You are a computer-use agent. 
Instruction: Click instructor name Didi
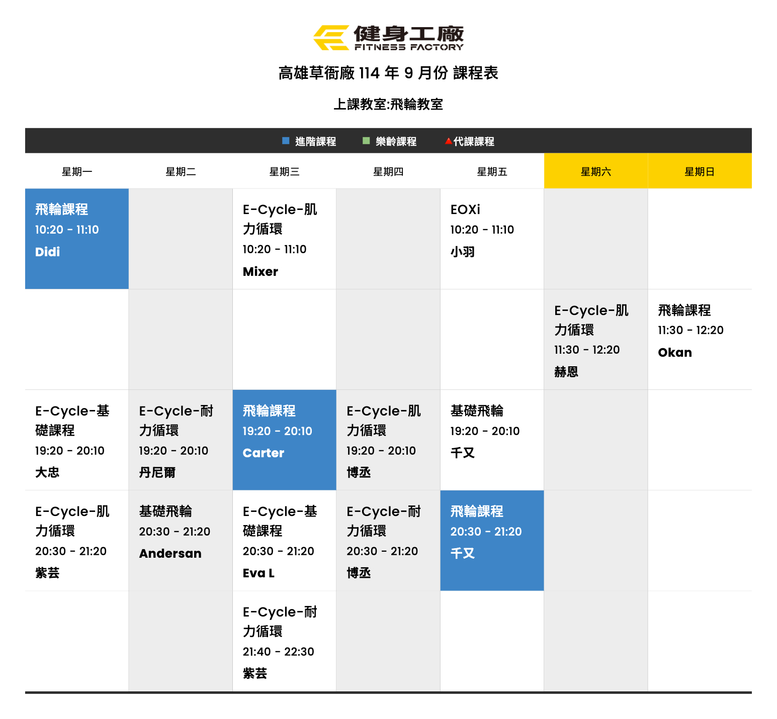(x=47, y=252)
